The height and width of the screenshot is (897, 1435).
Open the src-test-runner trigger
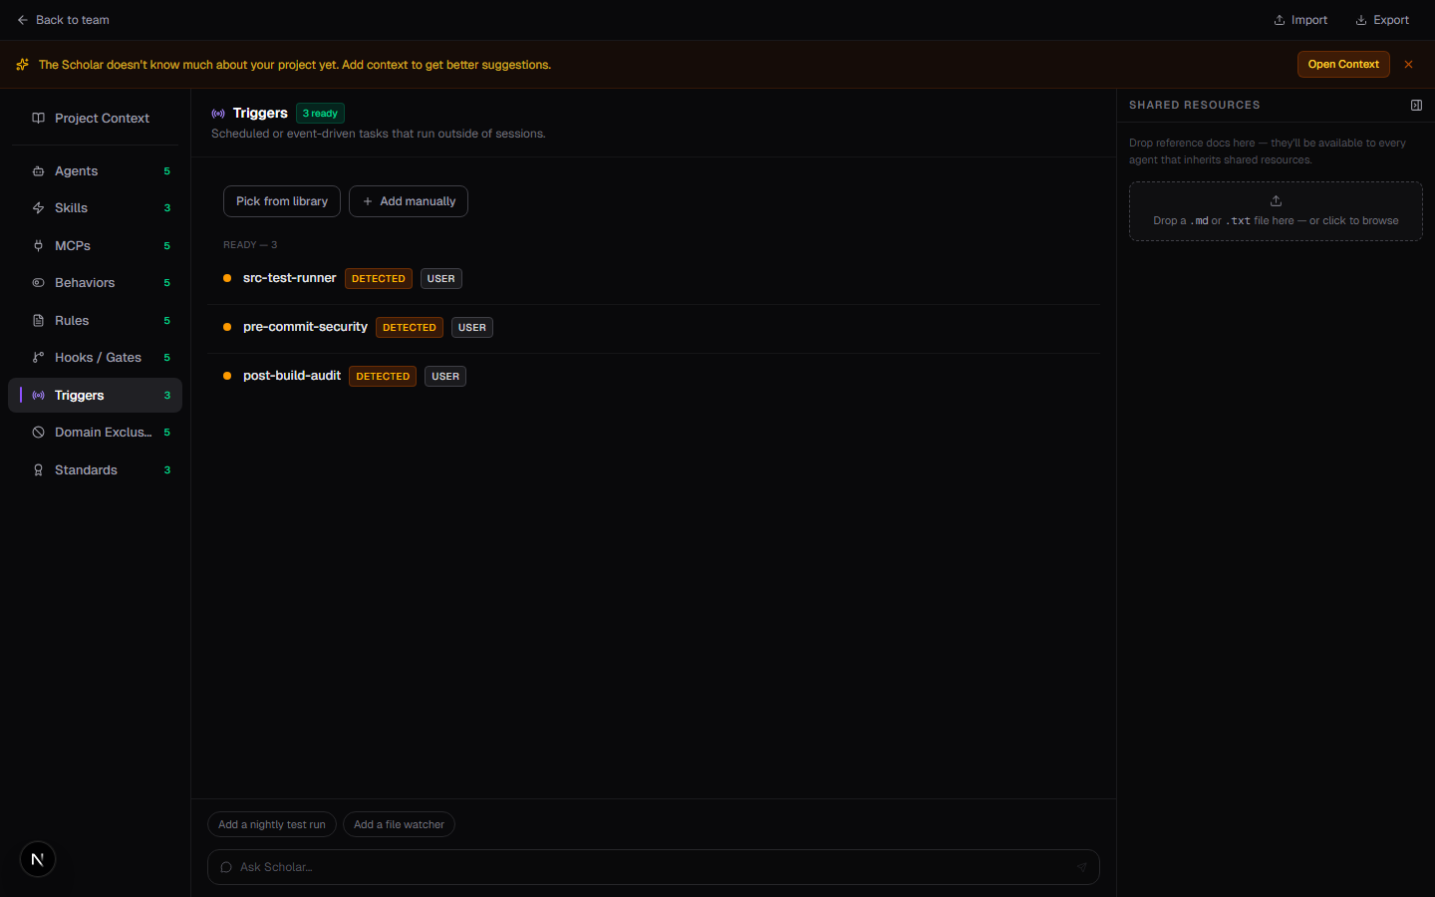coord(654,279)
